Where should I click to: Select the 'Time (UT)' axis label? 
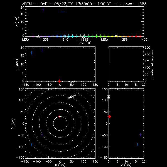pos(84,43)
